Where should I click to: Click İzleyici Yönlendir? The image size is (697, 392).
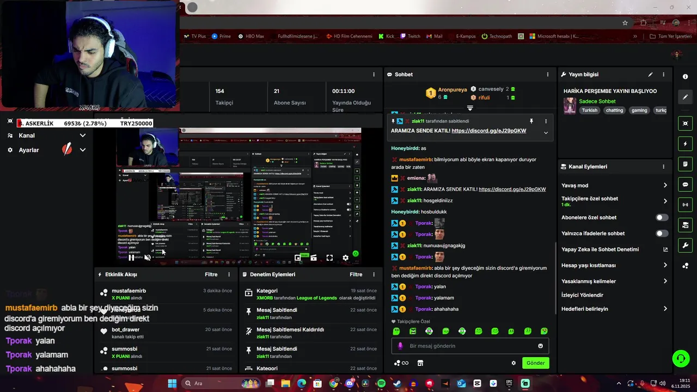(582, 295)
